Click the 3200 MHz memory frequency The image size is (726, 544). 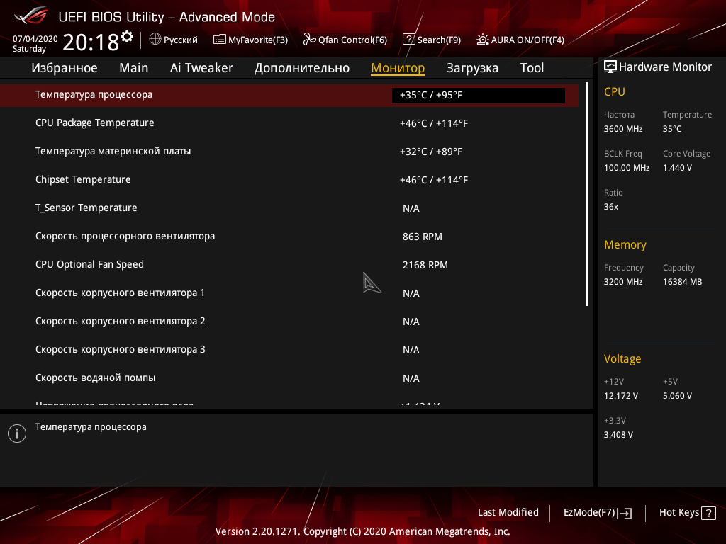pyautogui.click(x=623, y=282)
